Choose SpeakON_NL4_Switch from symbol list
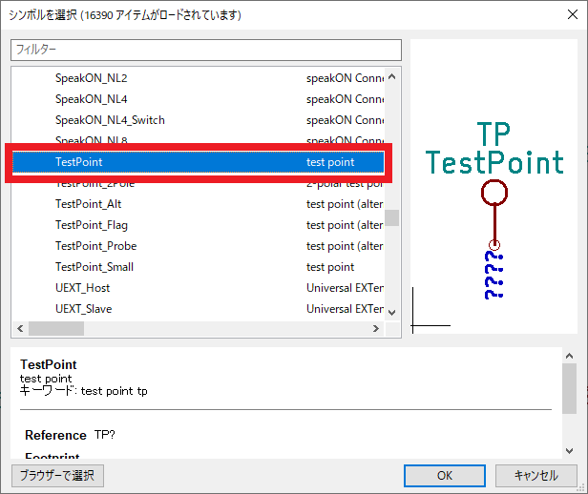The width and height of the screenshot is (588, 494). point(110,119)
